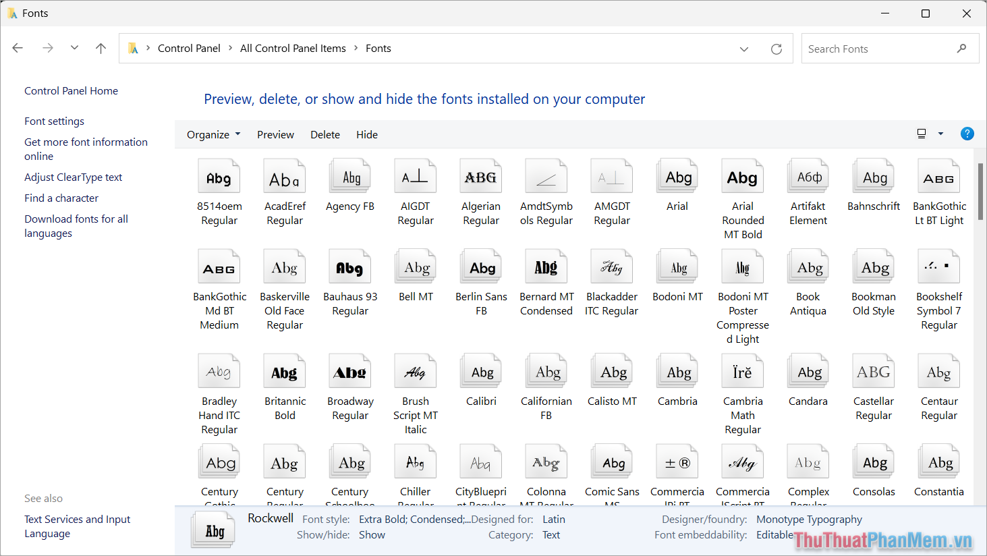987x556 pixels.
Task: Select the Arial font thumbnail
Action: pyautogui.click(x=677, y=175)
